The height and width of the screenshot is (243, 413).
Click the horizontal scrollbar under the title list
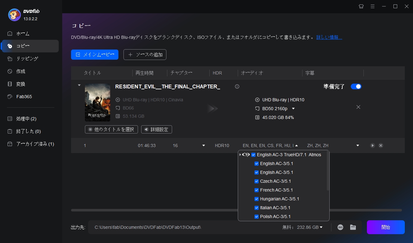point(236,210)
